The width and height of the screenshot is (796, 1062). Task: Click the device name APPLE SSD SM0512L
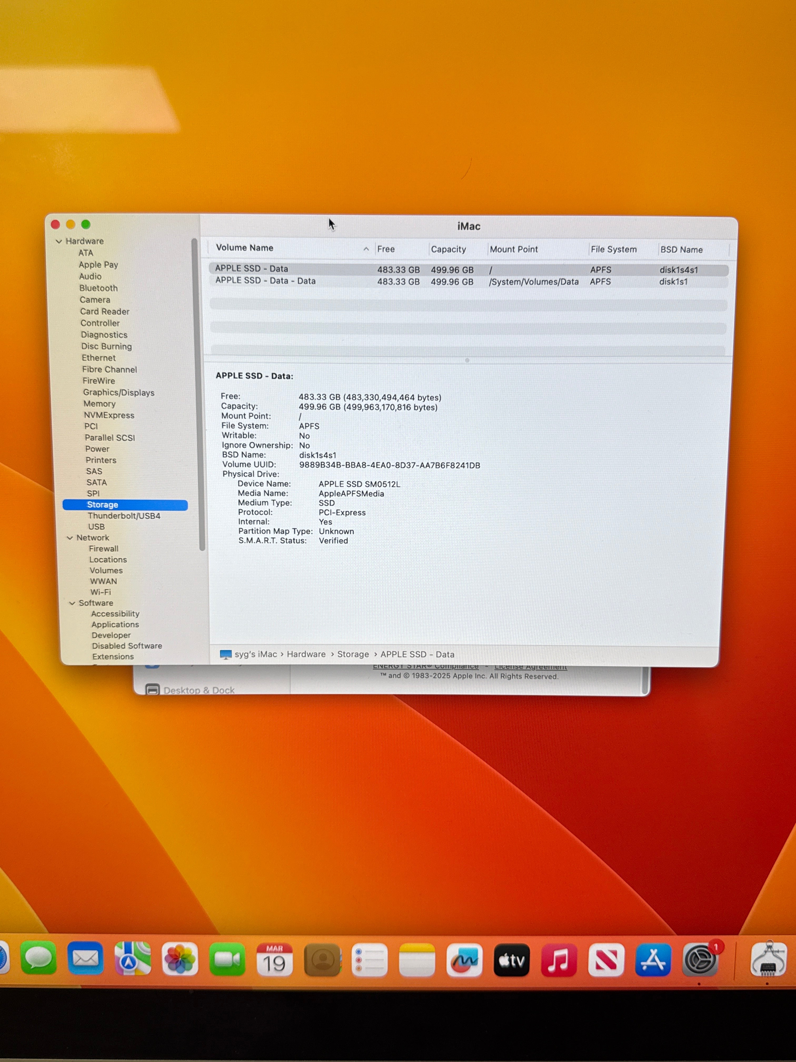pyautogui.click(x=359, y=484)
